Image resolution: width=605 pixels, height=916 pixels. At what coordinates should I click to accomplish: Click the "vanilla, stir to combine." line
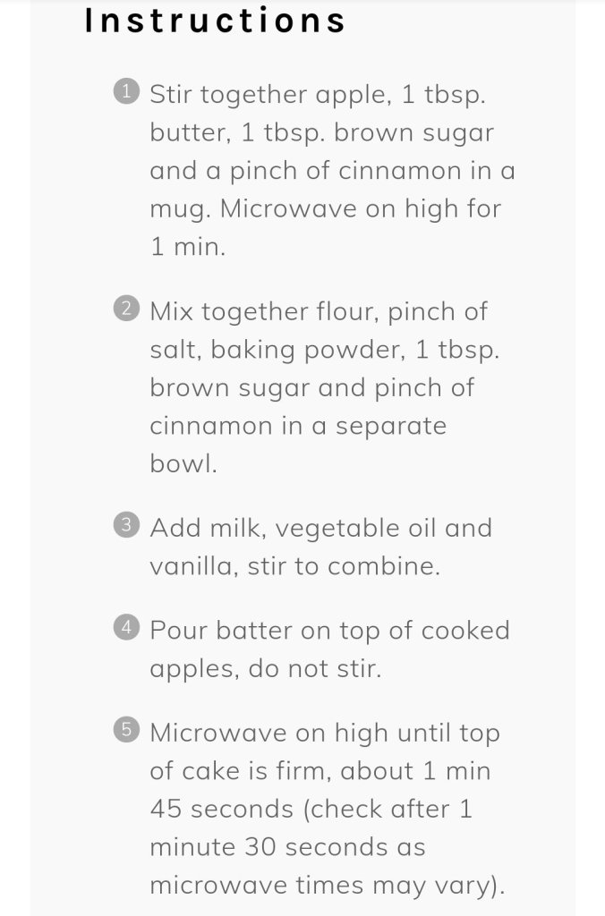(294, 566)
